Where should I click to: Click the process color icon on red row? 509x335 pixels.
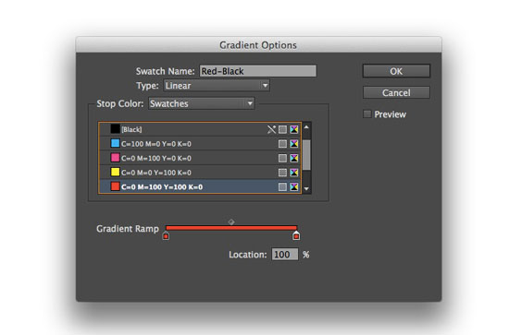coord(282,186)
